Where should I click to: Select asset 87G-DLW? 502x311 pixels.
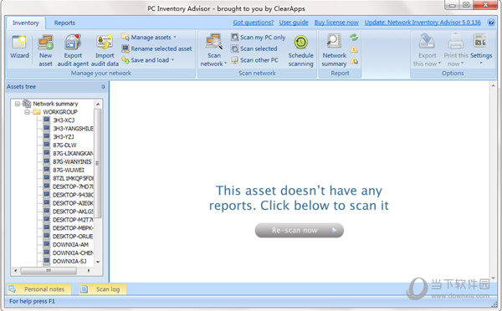tap(64, 145)
